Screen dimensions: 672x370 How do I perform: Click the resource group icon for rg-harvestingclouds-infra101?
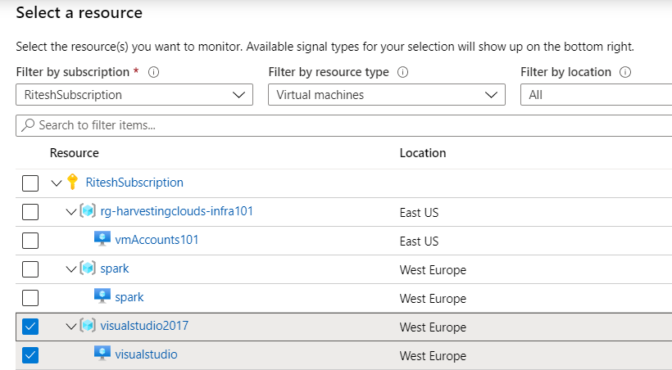[87, 212]
